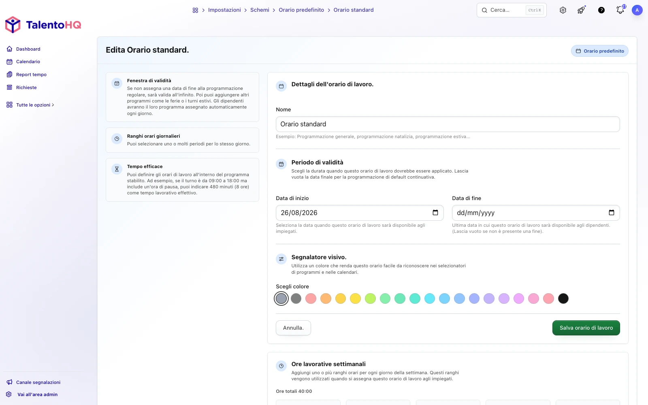Navigate to Schemi breadcrumb

click(260, 10)
